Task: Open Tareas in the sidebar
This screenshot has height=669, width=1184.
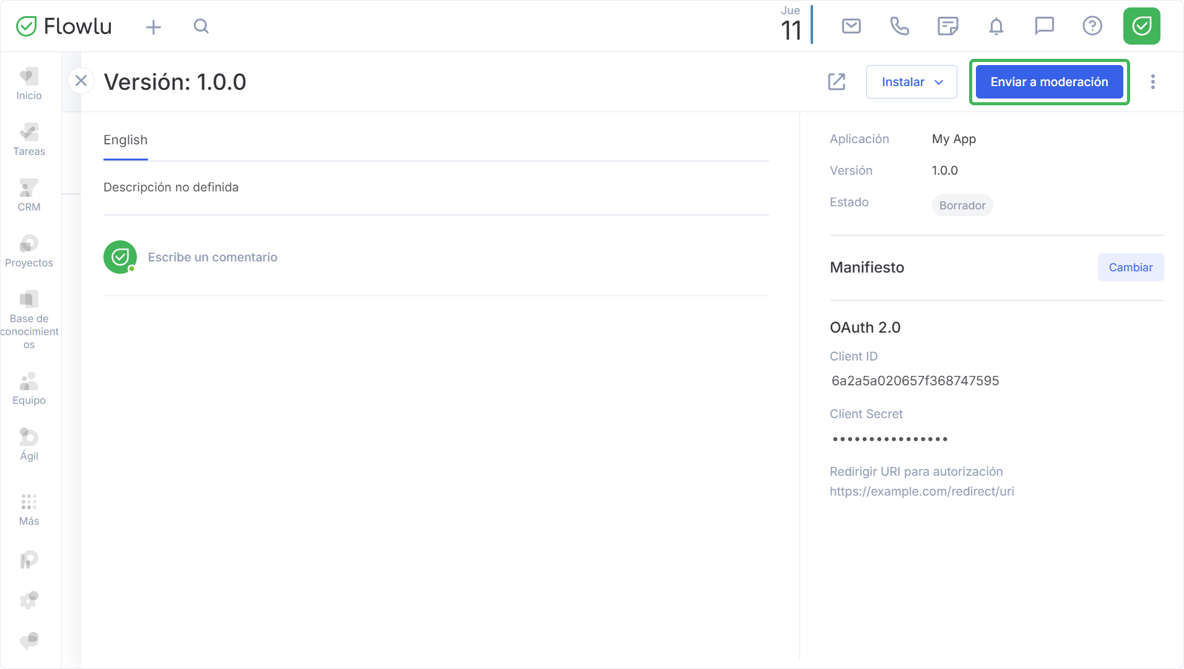Action: coord(29,139)
